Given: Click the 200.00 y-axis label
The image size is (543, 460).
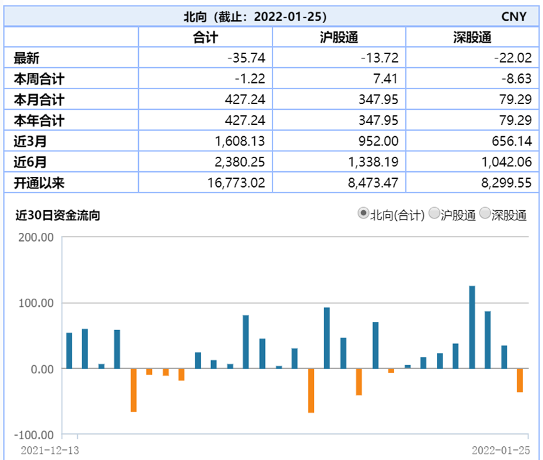Looking at the screenshot, I should [36, 237].
